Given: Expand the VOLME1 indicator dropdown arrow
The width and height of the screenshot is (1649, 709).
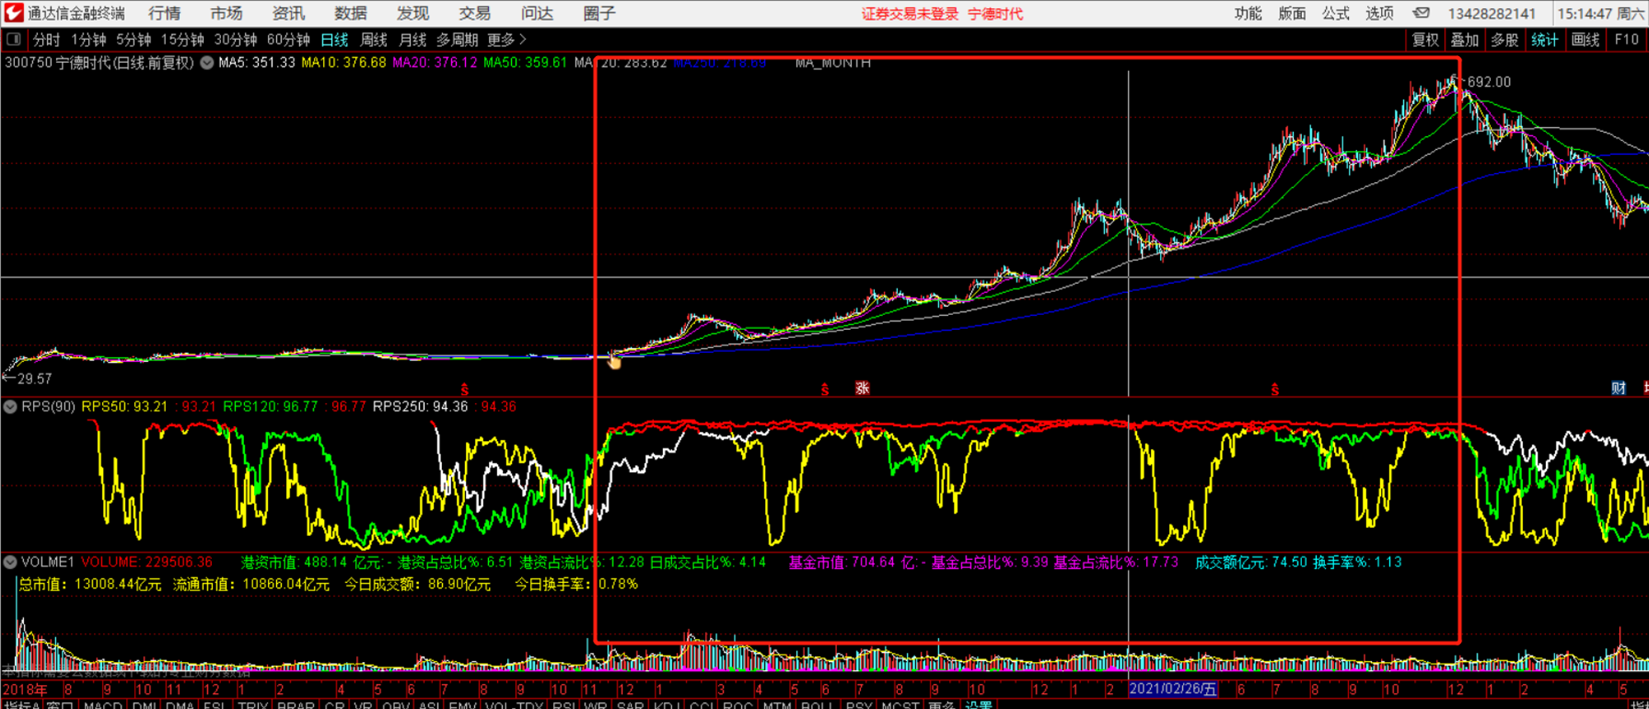Looking at the screenshot, I should click(x=11, y=562).
